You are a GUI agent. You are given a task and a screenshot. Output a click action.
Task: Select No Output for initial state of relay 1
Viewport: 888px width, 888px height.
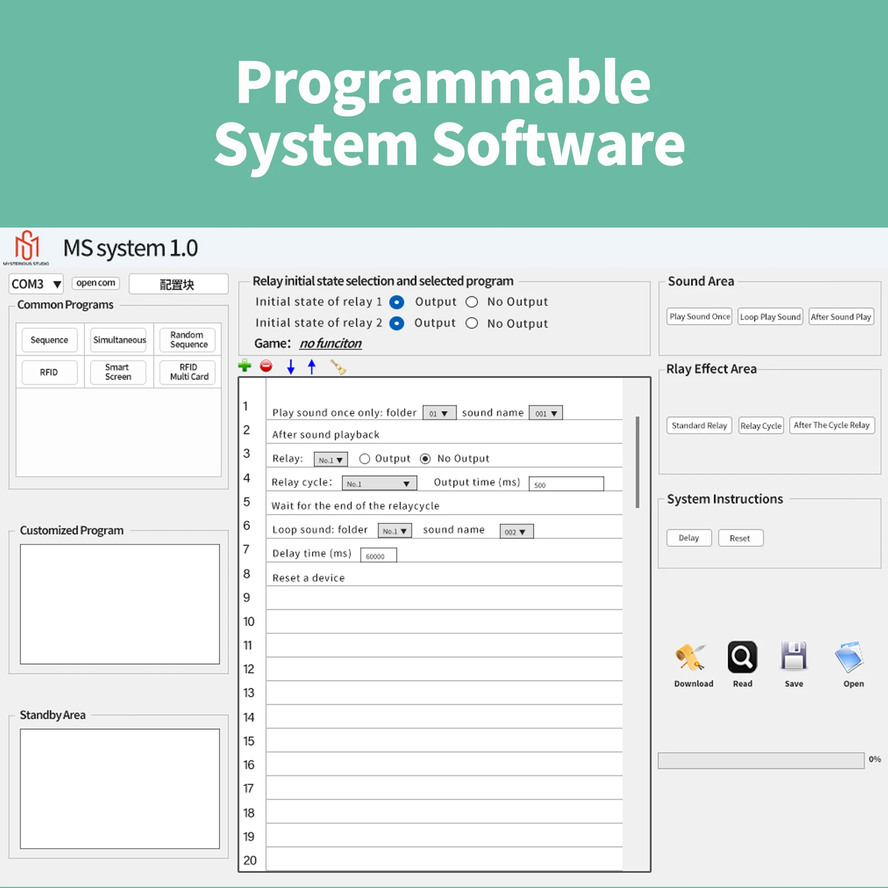(x=472, y=302)
